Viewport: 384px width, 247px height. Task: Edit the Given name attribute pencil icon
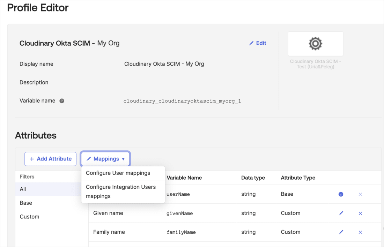click(x=341, y=213)
